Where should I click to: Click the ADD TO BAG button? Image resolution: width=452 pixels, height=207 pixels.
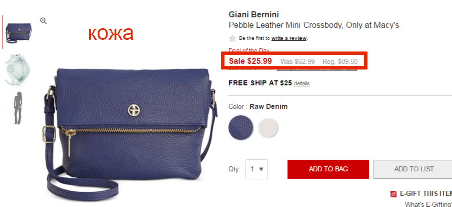pyautogui.click(x=328, y=169)
